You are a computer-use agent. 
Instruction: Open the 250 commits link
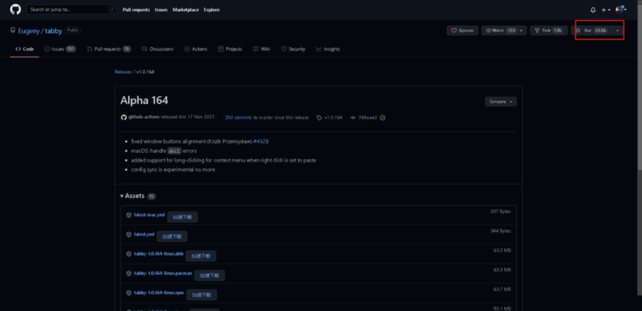click(x=238, y=117)
